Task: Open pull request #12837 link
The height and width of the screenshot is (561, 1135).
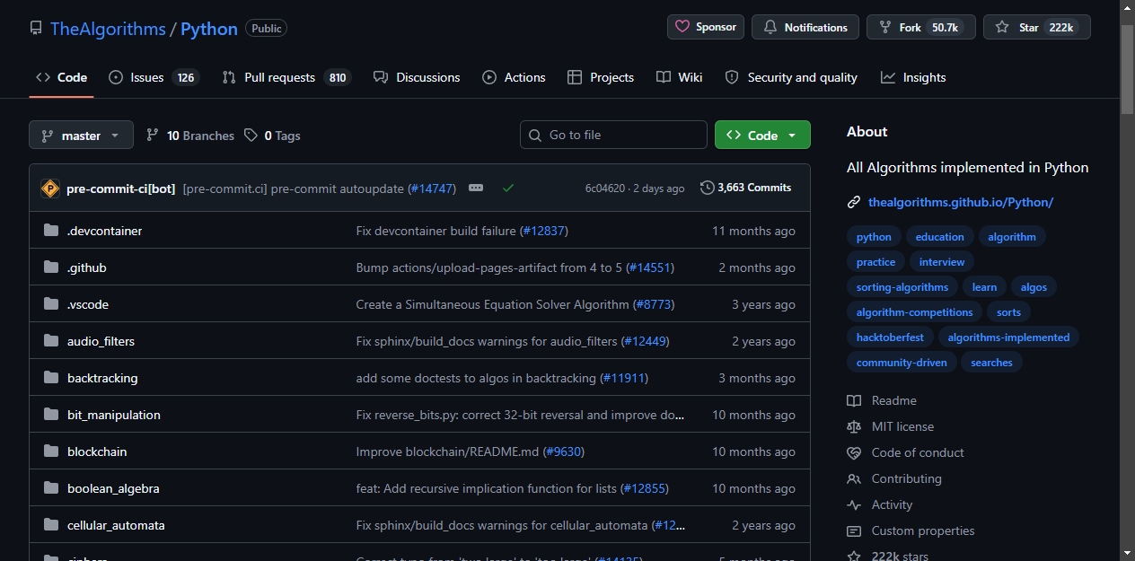Action: click(x=543, y=231)
